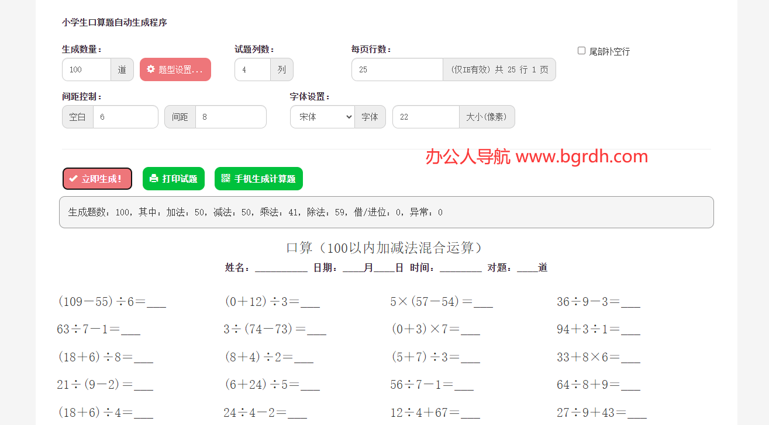769x425 pixels.
Task: Click the generation statistics summary bar
Action: tap(386, 212)
